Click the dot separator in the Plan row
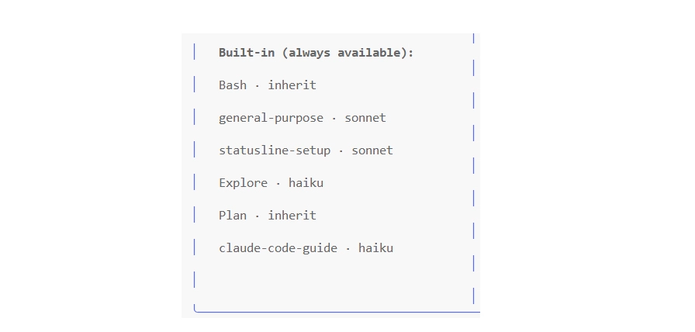Viewport: 695px width, 332px height. pos(257,216)
